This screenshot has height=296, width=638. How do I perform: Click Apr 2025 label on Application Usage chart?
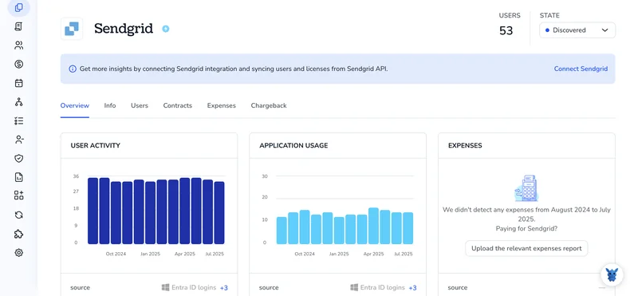(x=373, y=254)
